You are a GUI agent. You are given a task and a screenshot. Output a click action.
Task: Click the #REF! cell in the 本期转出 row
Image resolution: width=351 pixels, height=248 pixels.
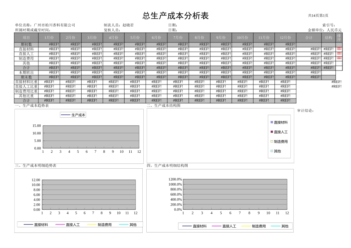point(50,72)
